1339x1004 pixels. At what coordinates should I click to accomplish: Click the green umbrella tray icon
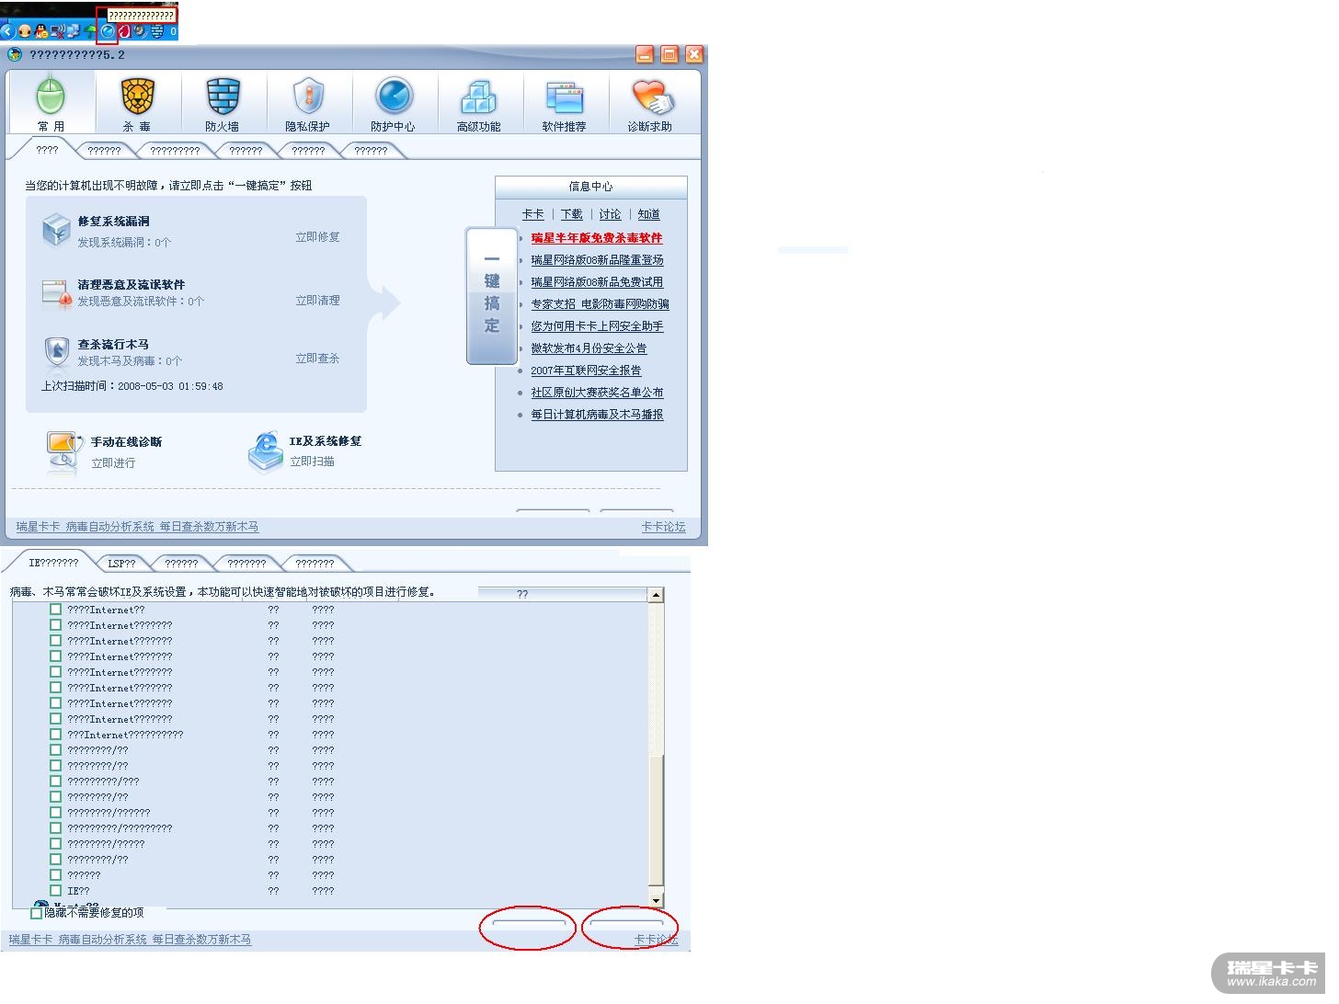[x=91, y=31]
